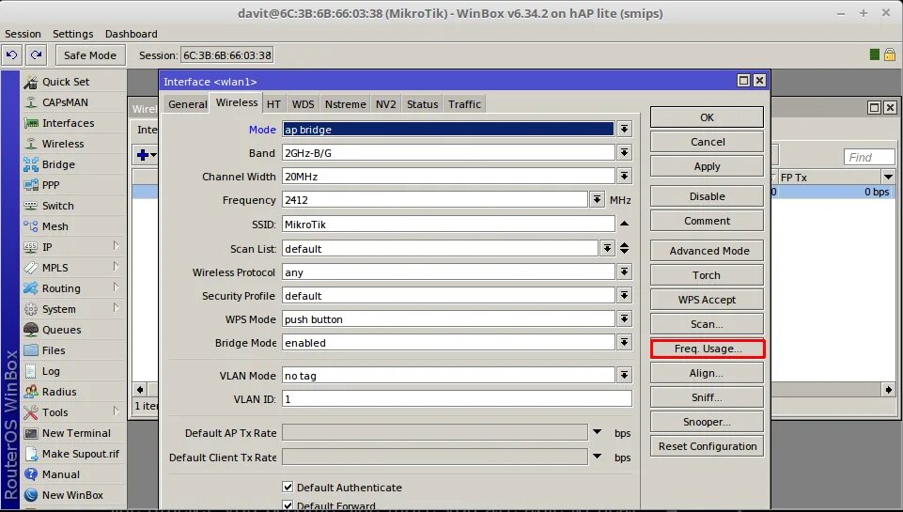
Task: Open the Dashboard menu
Action: [x=131, y=34]
